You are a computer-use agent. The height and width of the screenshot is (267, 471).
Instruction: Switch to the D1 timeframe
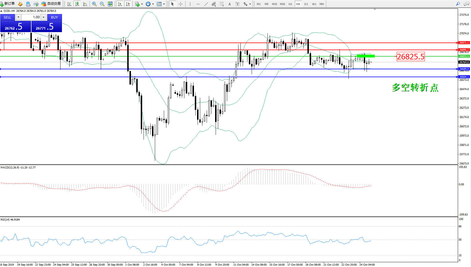(306, 4)
